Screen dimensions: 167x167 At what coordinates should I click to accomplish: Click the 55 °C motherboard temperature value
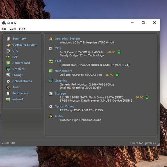point(109,75)
